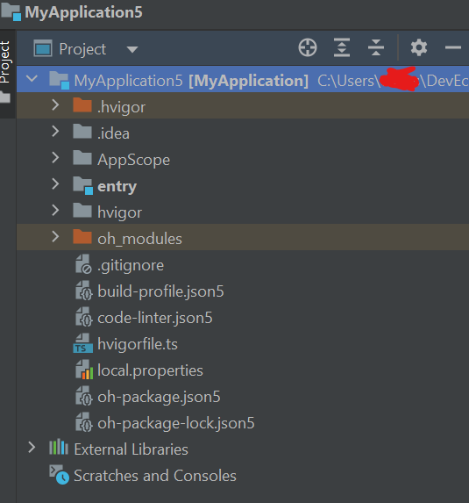Select the AppScope folder
The image size is (469, 503).
click(133, 160)
